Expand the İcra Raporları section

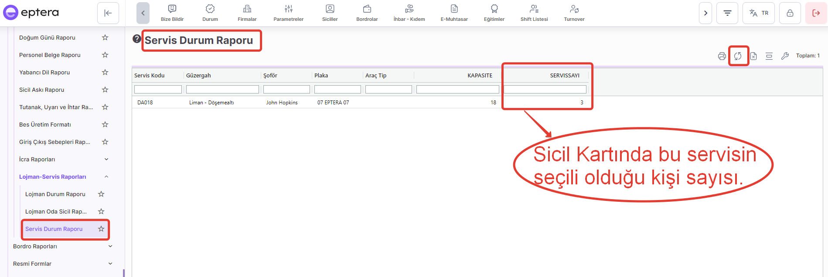click(x=106, y=160)
